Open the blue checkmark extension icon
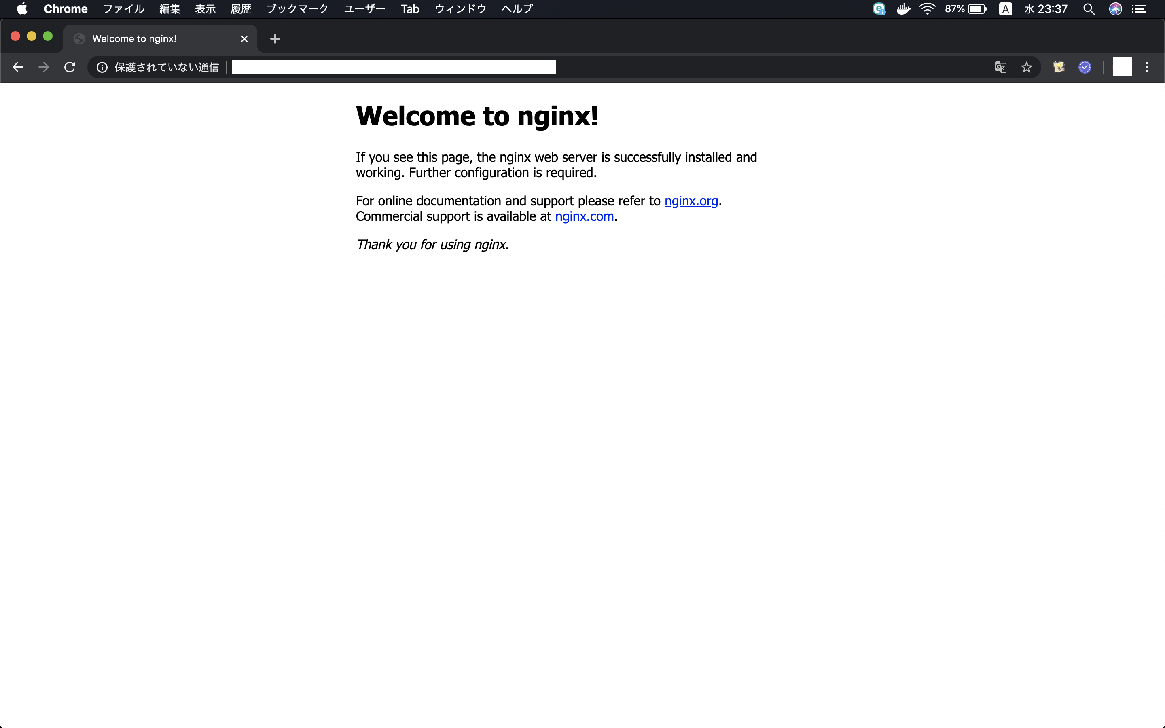1165x728 pixels. (x=1085, y=68)
